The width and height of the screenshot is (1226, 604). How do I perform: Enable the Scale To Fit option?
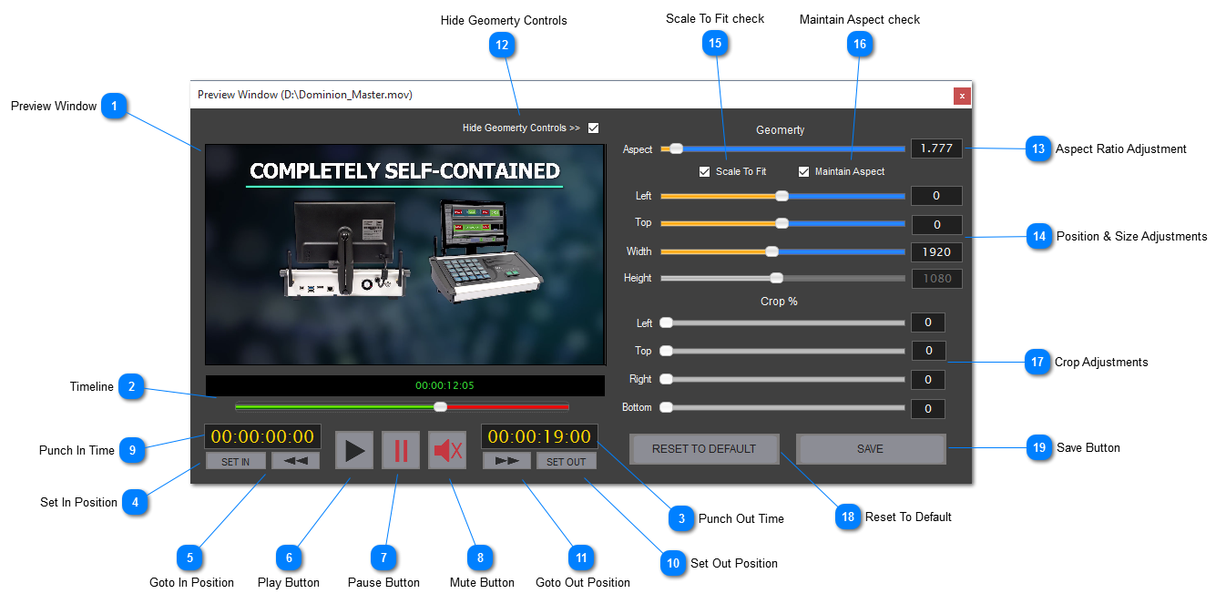pyautogui.click(x=704, y=170)
